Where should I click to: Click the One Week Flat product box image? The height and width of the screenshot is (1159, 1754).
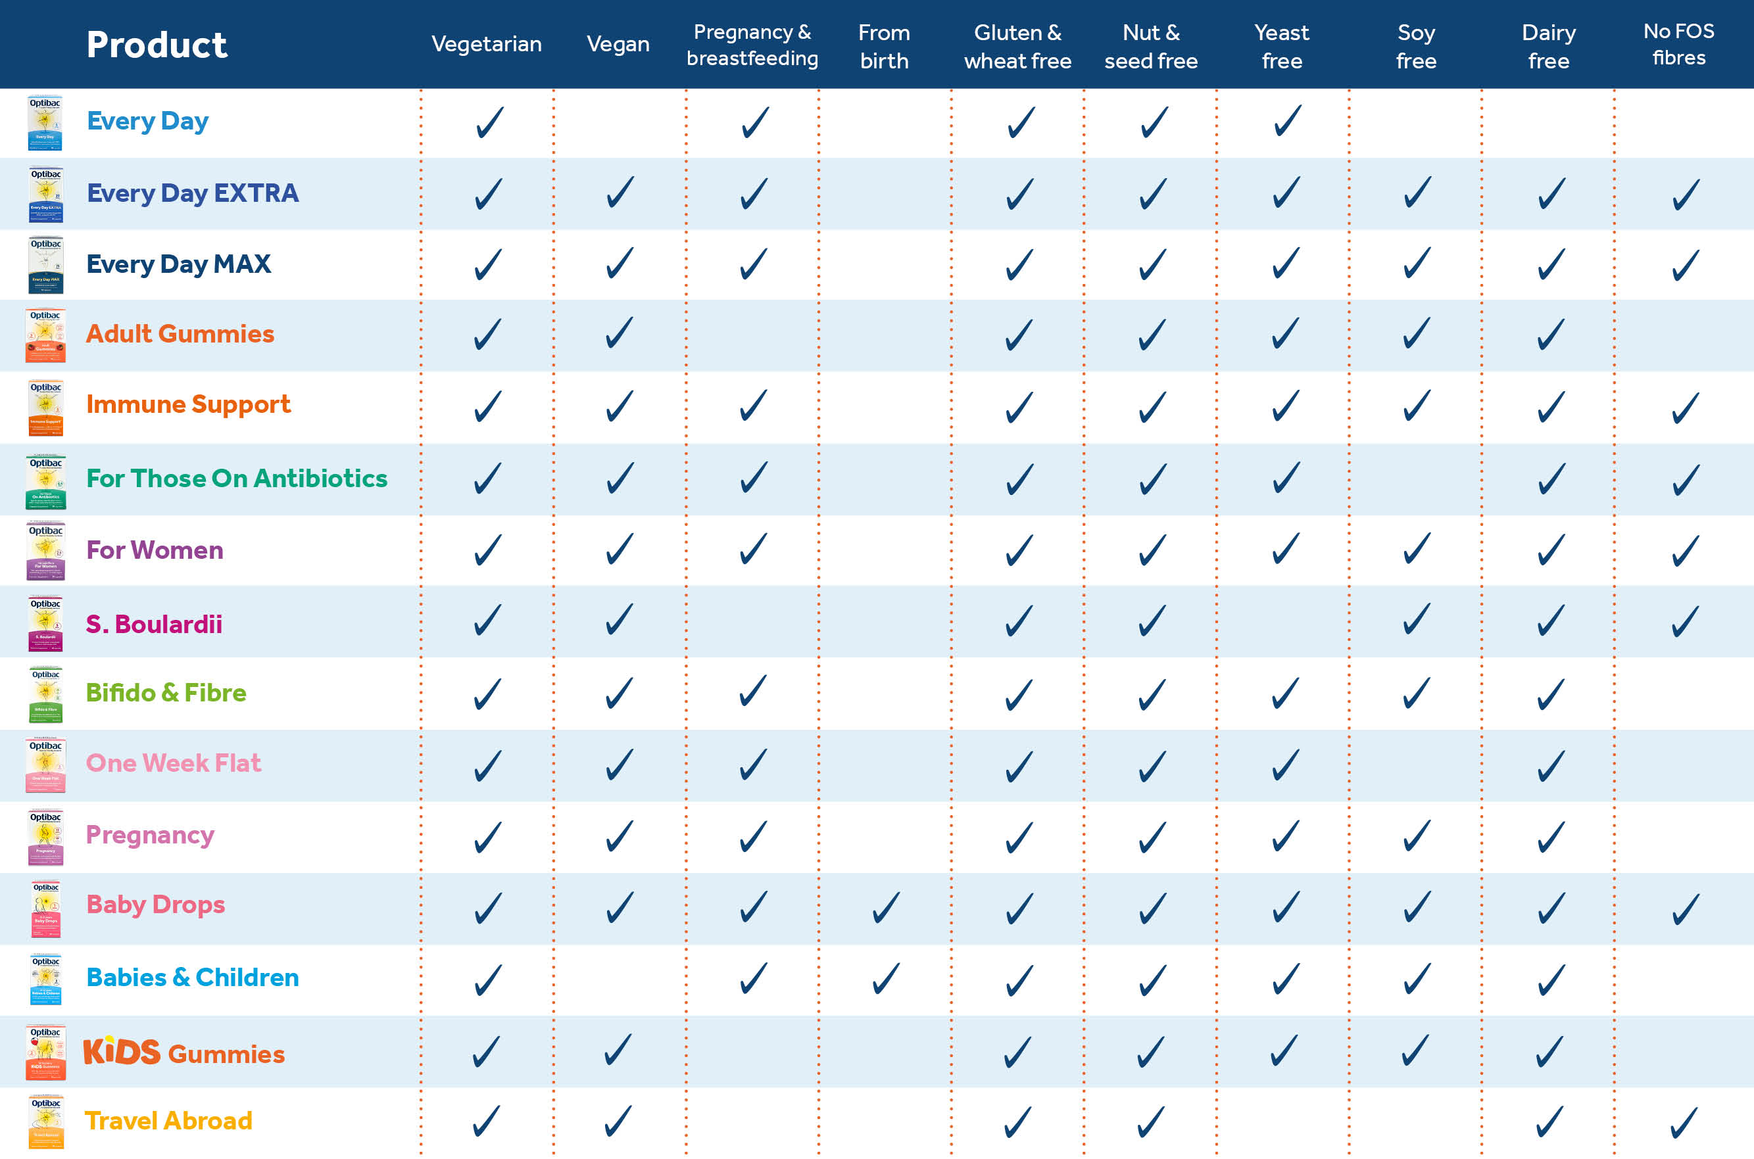[45, 765]
